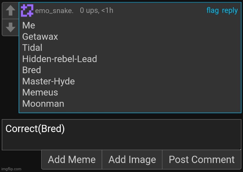
Task: Open the emo_snake user profile name
Action: point(54,11)
